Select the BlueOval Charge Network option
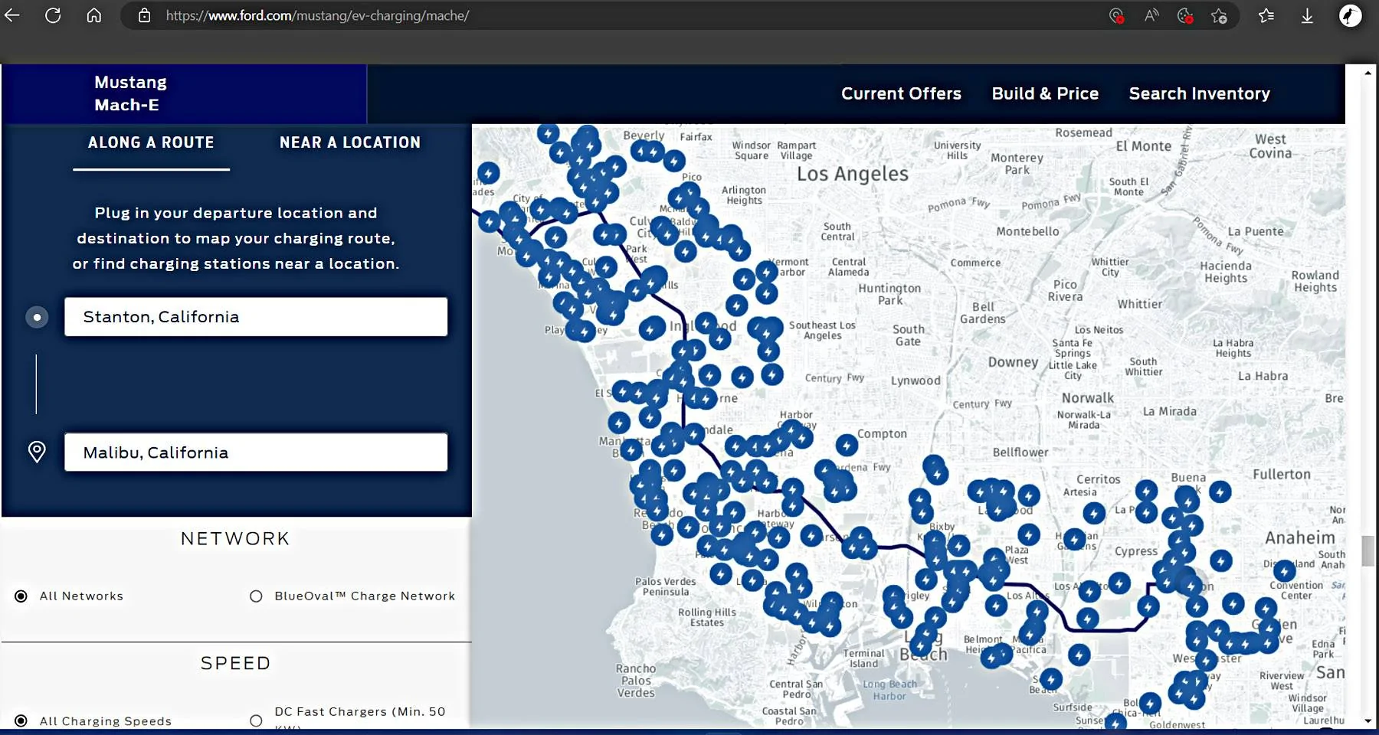The height and width of the screenshot is (735, 1379). (x=256, y=596)
